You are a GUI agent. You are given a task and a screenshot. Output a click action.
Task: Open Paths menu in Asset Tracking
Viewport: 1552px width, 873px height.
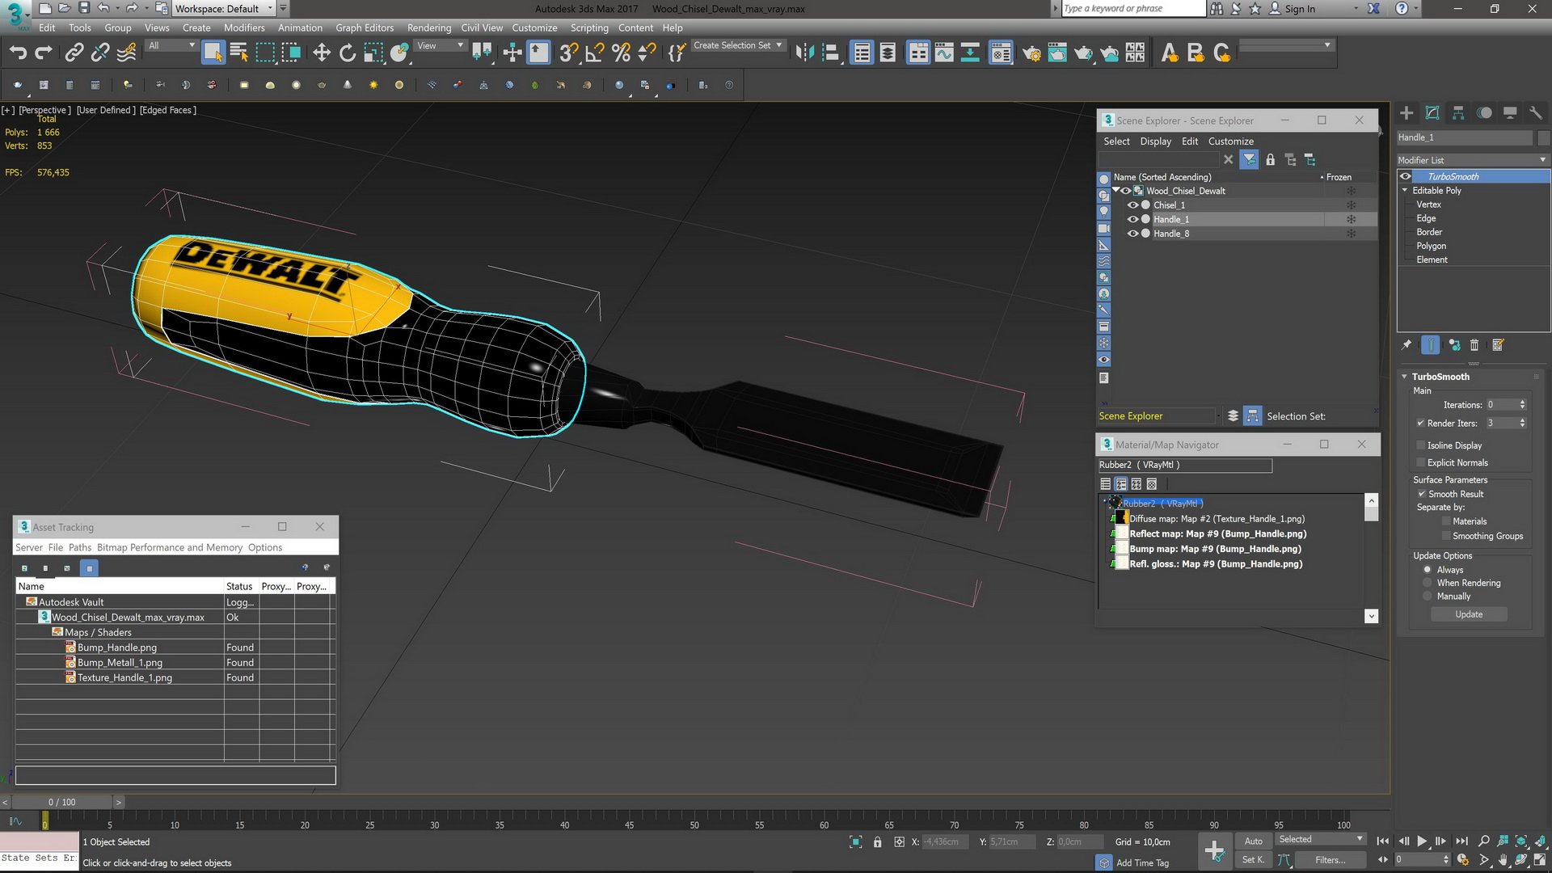[80, 548]
